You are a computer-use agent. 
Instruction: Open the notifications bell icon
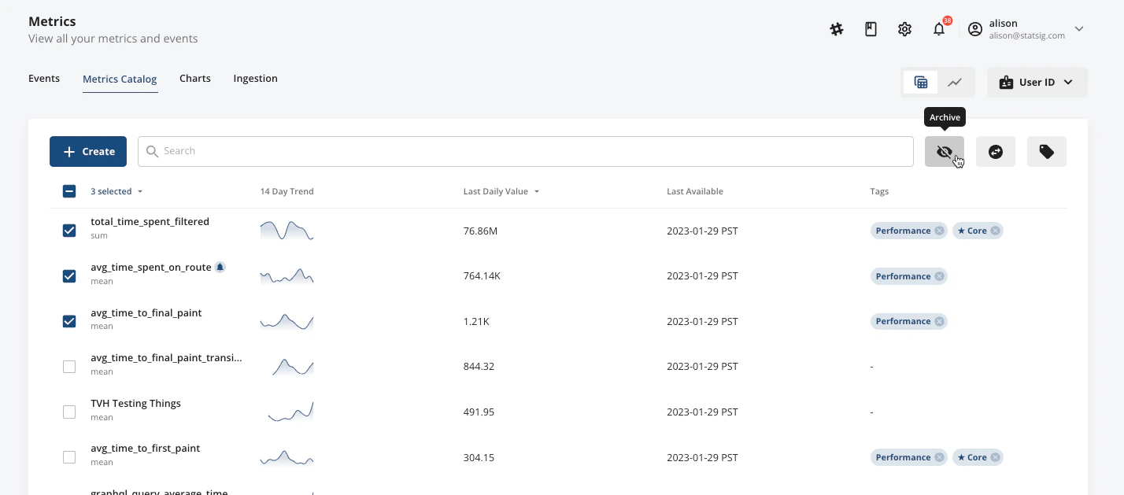(939, 29)
